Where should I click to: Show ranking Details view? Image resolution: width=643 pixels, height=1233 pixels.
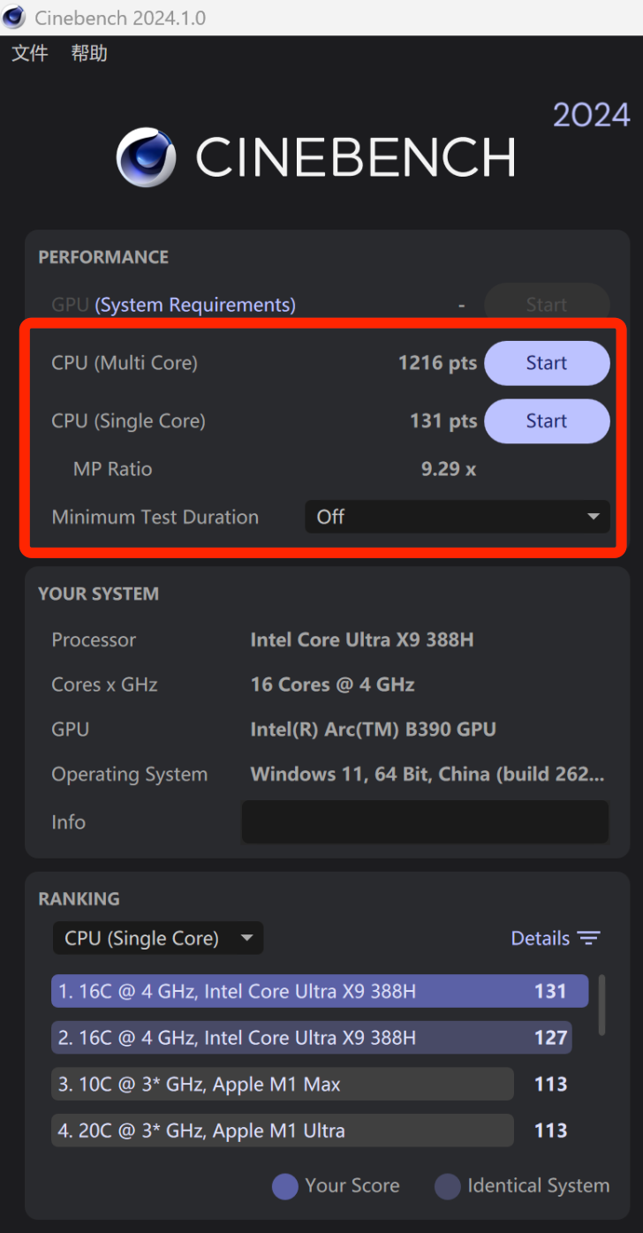tap(540, 938)
